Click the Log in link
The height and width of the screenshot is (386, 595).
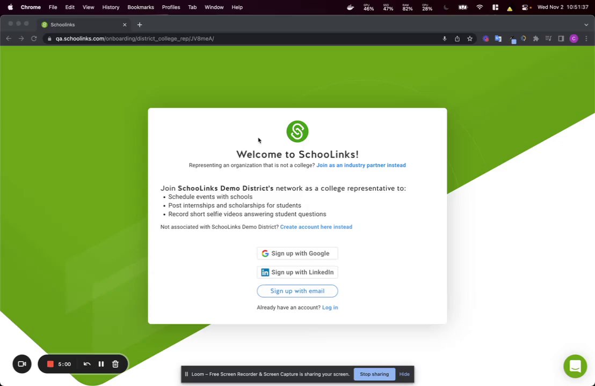(x=330, y=308)
